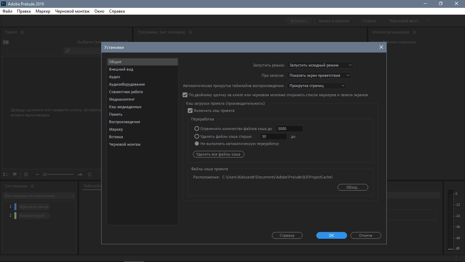The width and height of the screenshot is (465, 262).
Task: Click the Обзор... button
Action: pyautogui.click(x=353, y=187)
